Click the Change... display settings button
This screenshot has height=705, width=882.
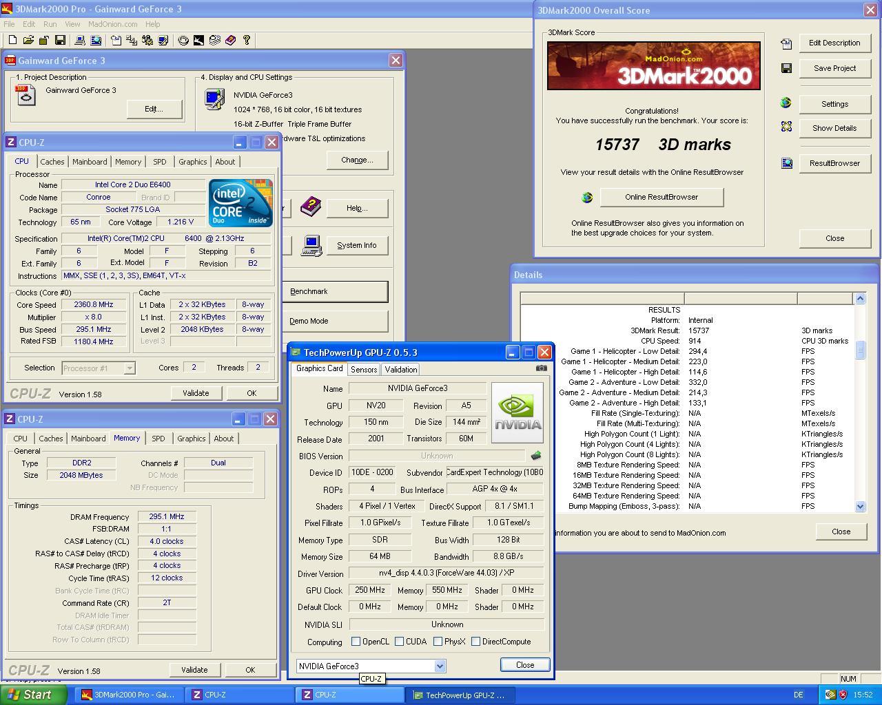(x=357, y=160)
